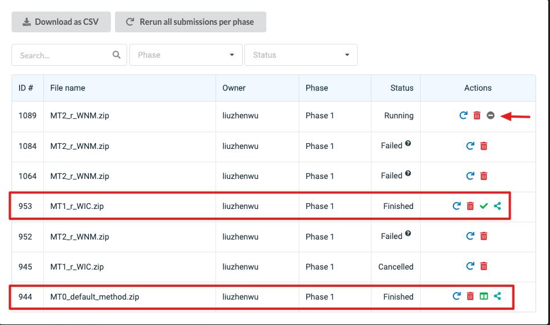
Task: Open the Status filter dropdown
Action: [x=300, y=55]
